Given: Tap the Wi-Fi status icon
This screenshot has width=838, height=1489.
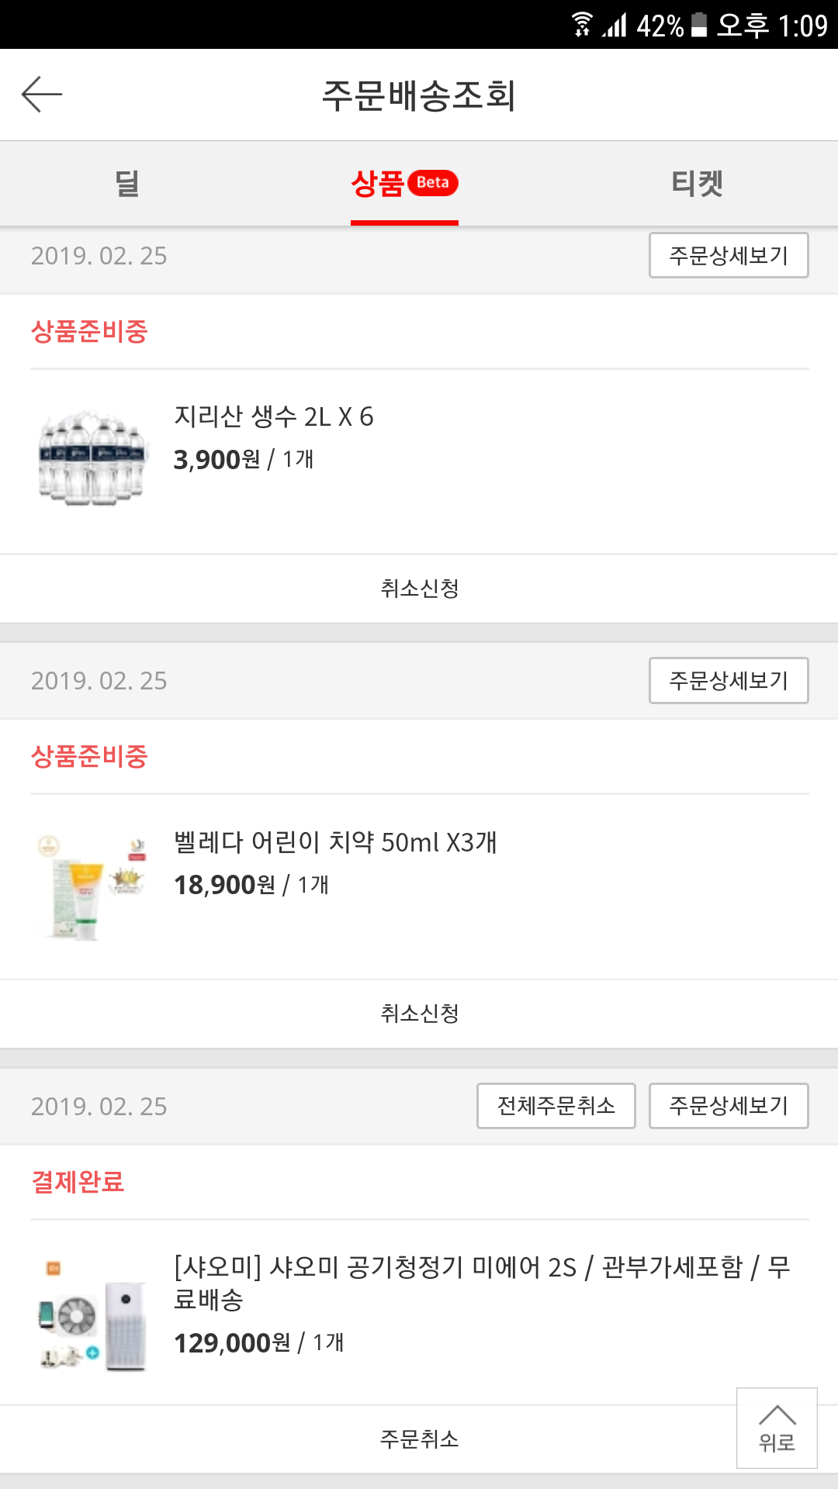Looking at the screenshot, I should [x=582, y=25].
